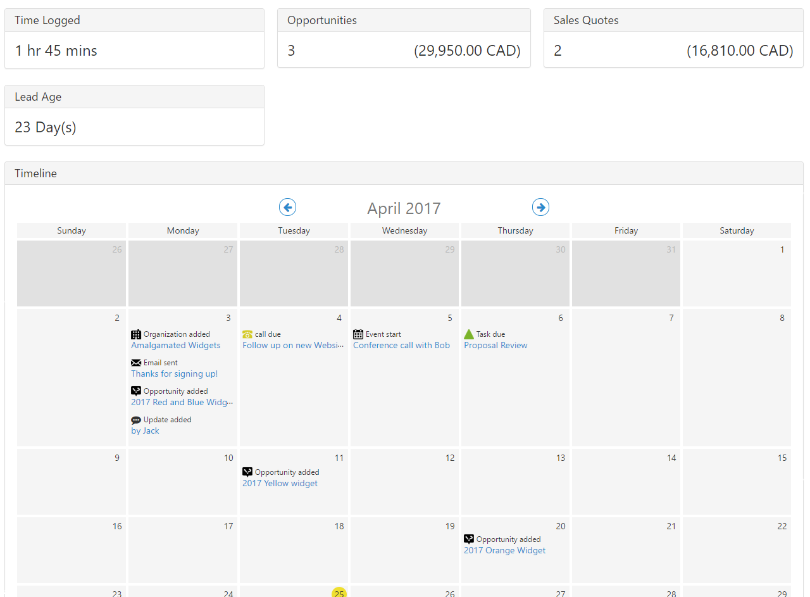This screenshot has width=810, height=597.
Task: Click the yellow call due phone icon
Action: click(x=247, y=334)
